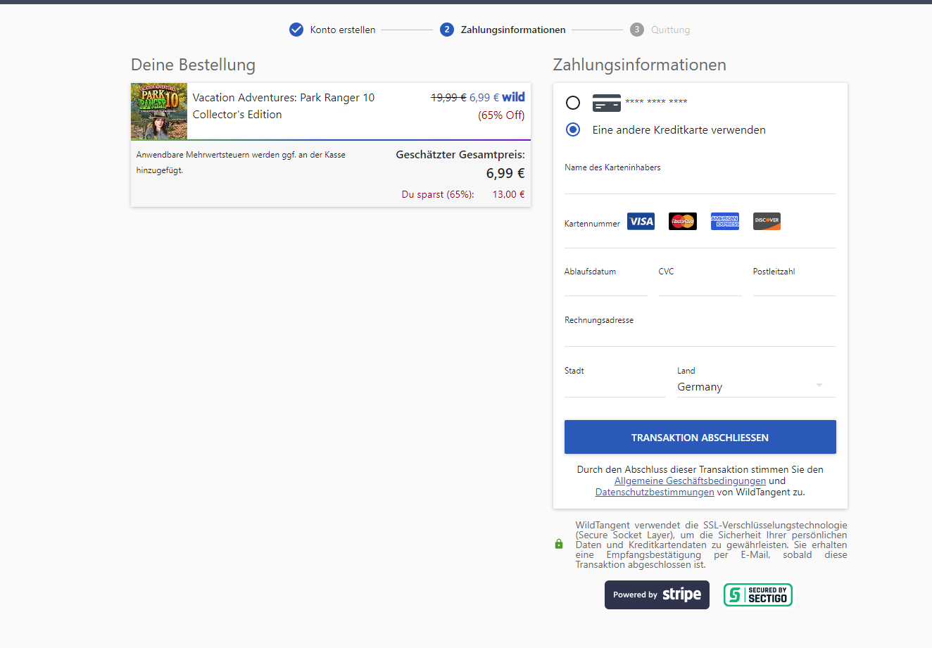
Task: Click the Mehrwertsteuern notice text
Action: point(241,163)
